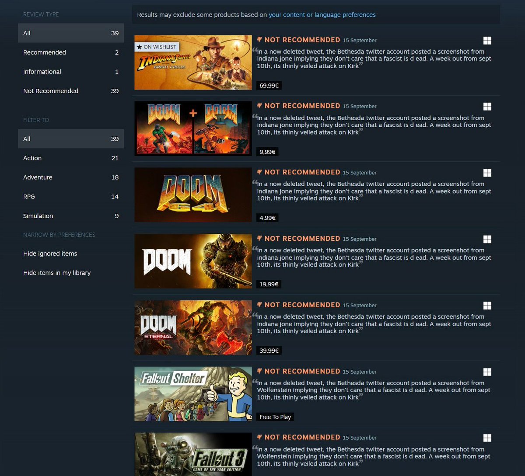525x476 pixels.
Task: Click On Wishlist badge on Indiana Jones
Action: [x=157, y=47]
